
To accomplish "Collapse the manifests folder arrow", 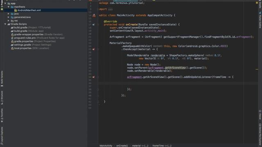I will pyautogui.click(x=8, y=7).
